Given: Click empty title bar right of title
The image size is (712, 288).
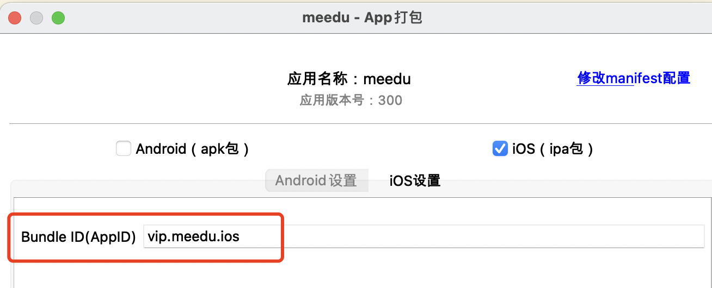Looking at the screenshot, I should click(x=572, y=18).
